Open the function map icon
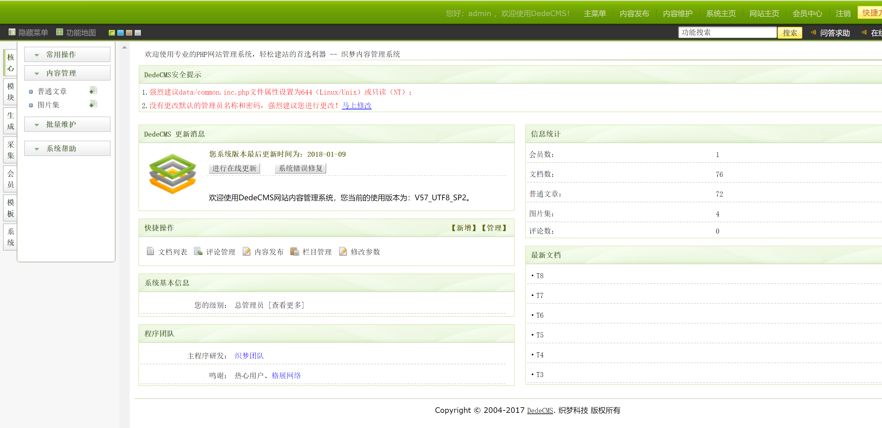Viewport: 882px width, 428px height. (x=60, y=32)
